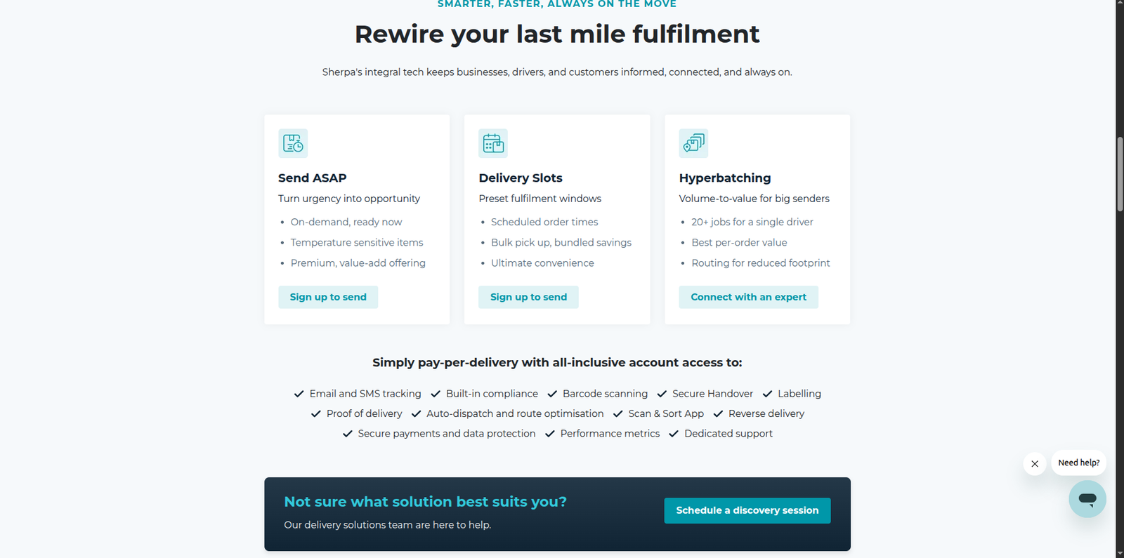
Task: Click the page's vertical scrollbar thumb
Action: pyautogui.click(x=1120, y=174)
